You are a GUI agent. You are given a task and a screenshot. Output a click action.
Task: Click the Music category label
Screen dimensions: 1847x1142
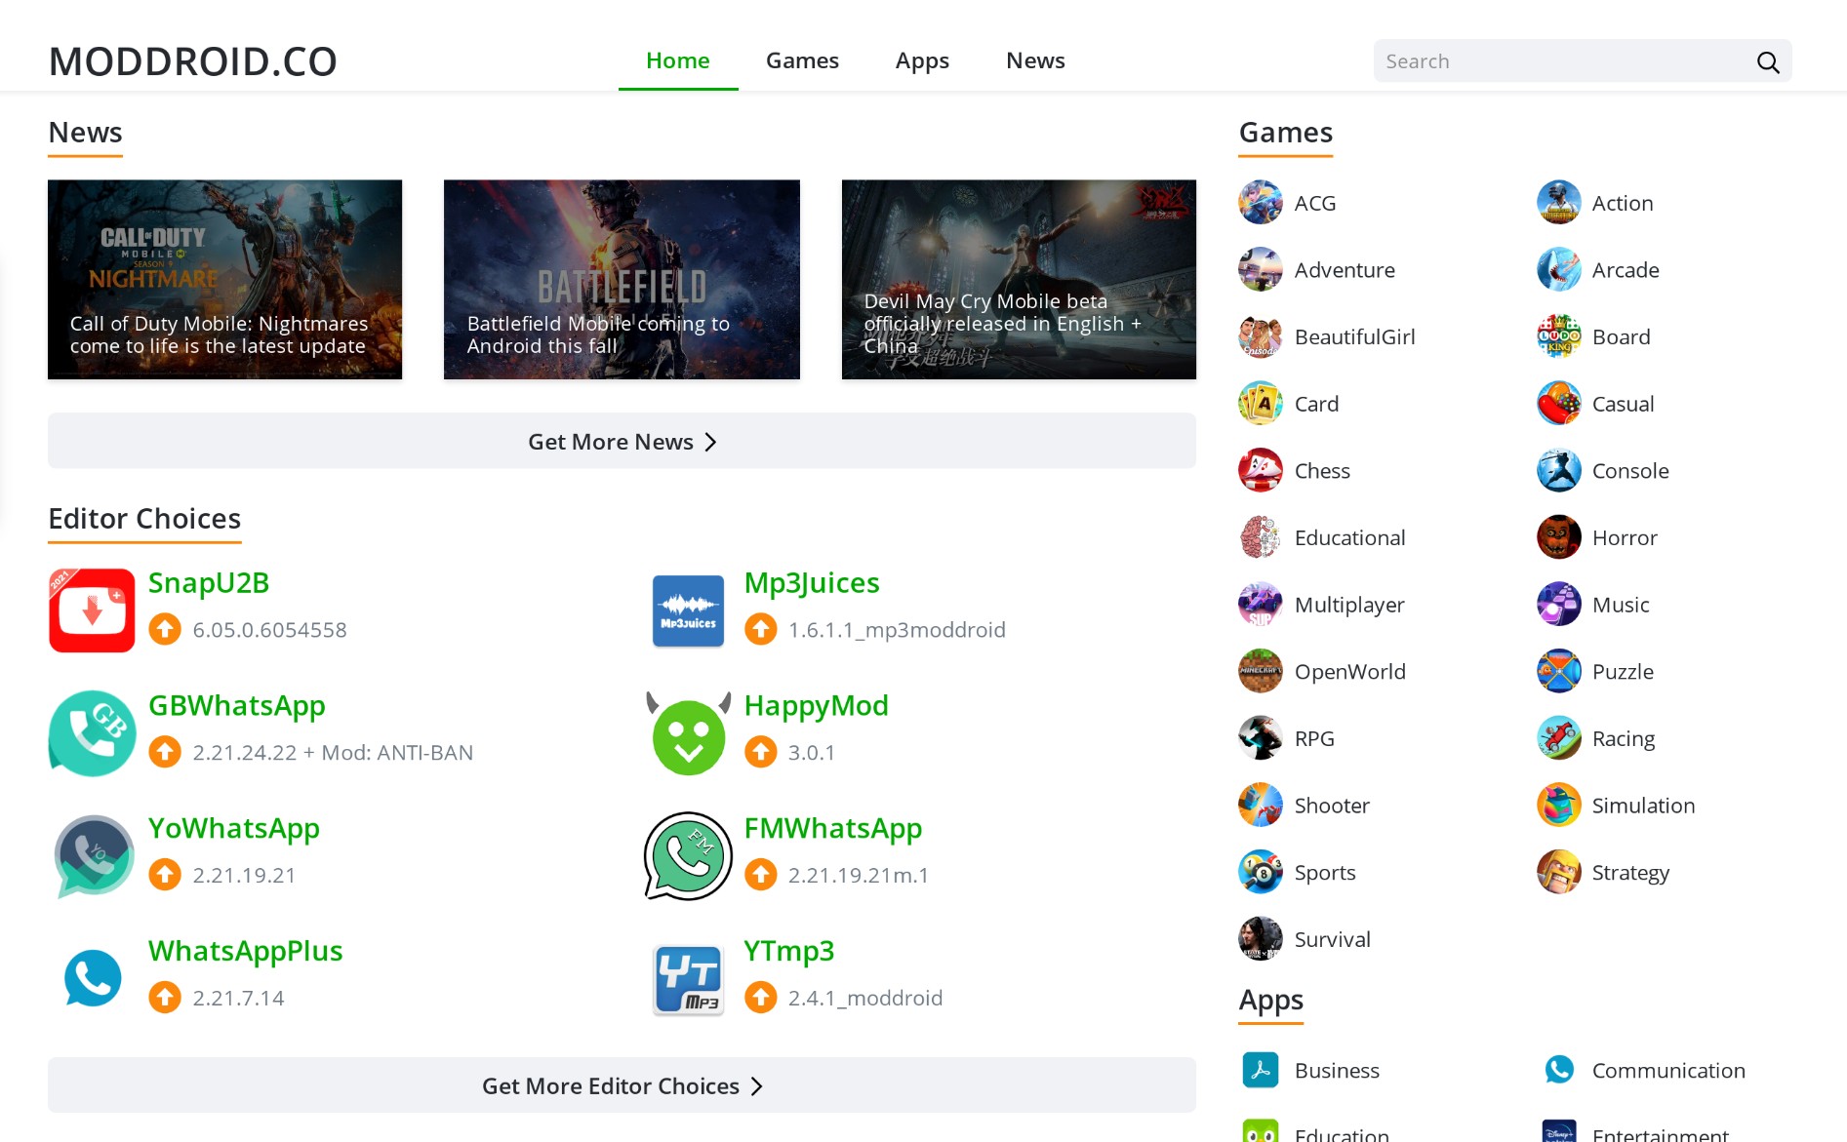[x=1621, y=605]
